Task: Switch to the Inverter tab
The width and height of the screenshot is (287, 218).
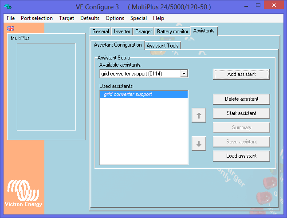Action: 122,32
